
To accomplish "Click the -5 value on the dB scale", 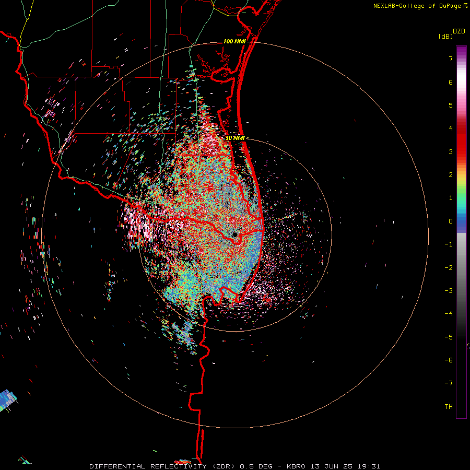I will click(449, 337).
